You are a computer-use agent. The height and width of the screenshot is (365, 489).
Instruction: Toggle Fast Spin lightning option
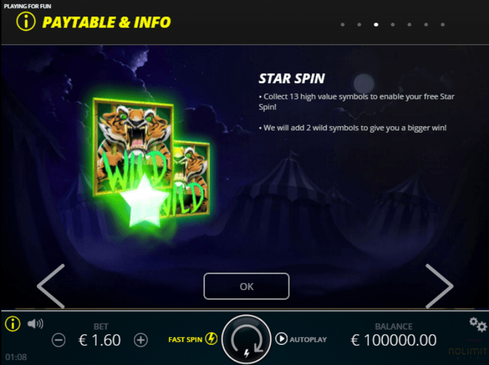click(193, 339)
